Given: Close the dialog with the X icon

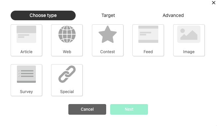Looking at the screenshot, I should click(214, 3).
